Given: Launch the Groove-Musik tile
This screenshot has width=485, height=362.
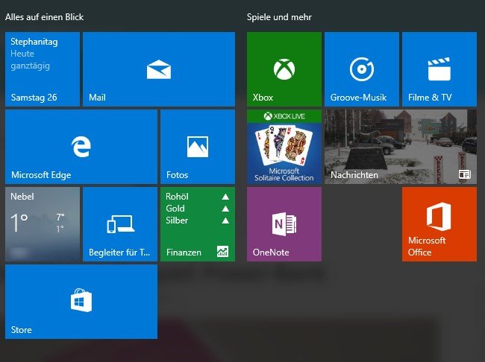Looking at the screenshot, I should (362, 69).
